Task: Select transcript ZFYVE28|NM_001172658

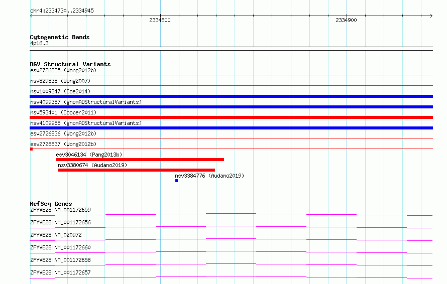Action: (x=60, y=260)
